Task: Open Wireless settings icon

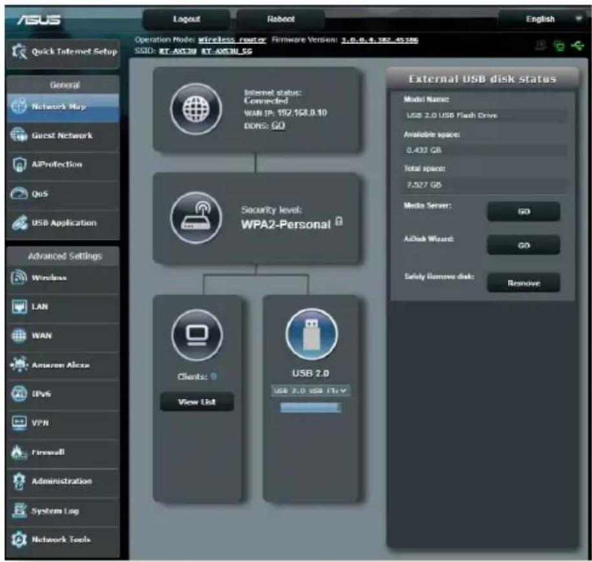Action: pyautogui.click(x=19, y=277)
